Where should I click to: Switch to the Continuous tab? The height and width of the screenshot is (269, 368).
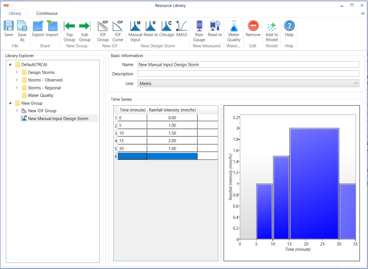(47, 14)
